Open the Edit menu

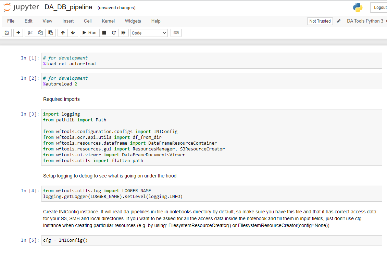tap(28, 21)
